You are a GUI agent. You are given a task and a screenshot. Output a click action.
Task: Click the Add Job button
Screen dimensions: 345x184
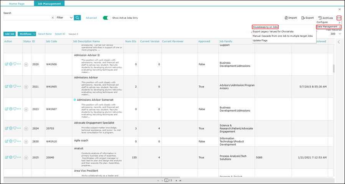tap(10, 34)
